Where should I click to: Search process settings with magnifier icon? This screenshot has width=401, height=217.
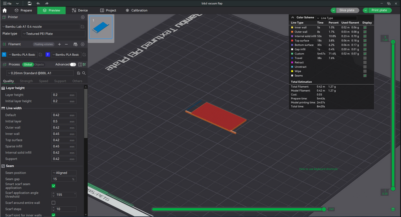[x=84, y=73]
